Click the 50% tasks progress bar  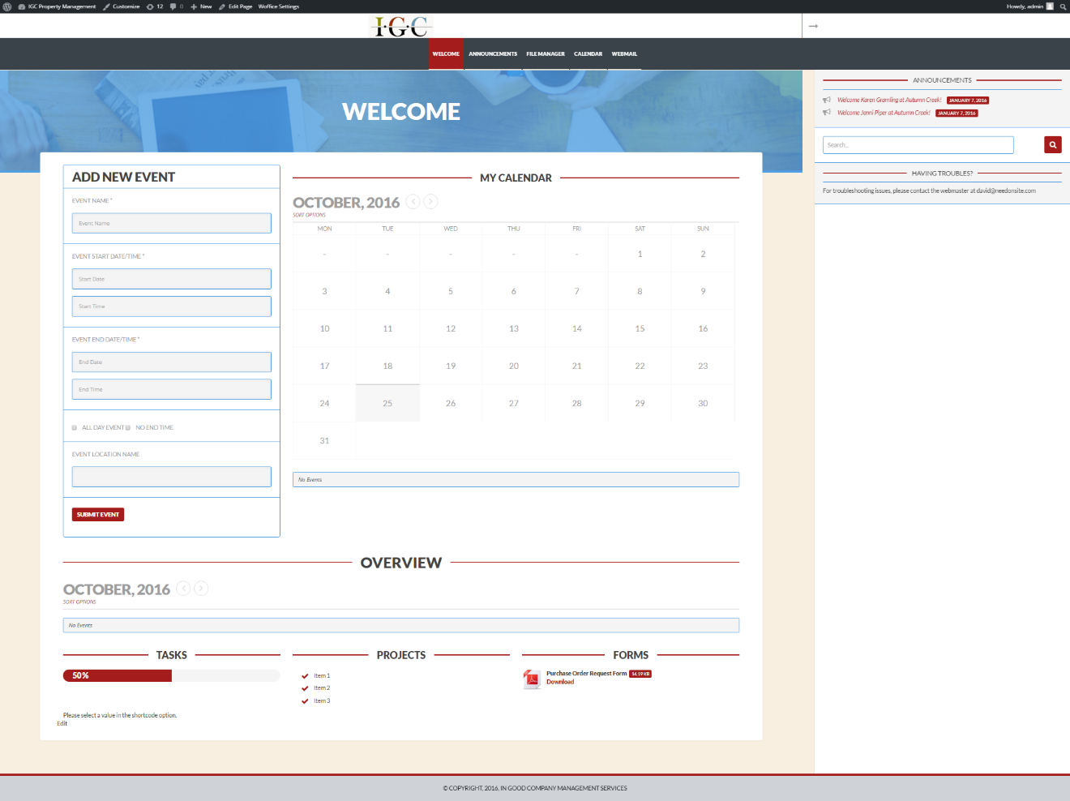[118, 675]
